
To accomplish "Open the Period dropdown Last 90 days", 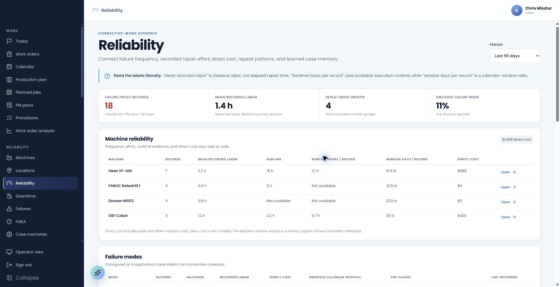I will tap(515, 56).
